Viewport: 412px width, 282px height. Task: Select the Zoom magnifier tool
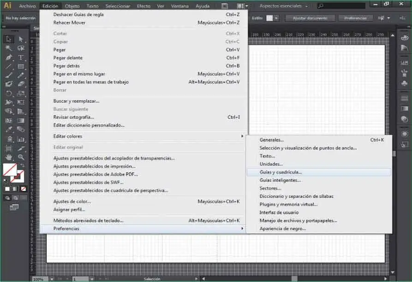pos(21,157)
